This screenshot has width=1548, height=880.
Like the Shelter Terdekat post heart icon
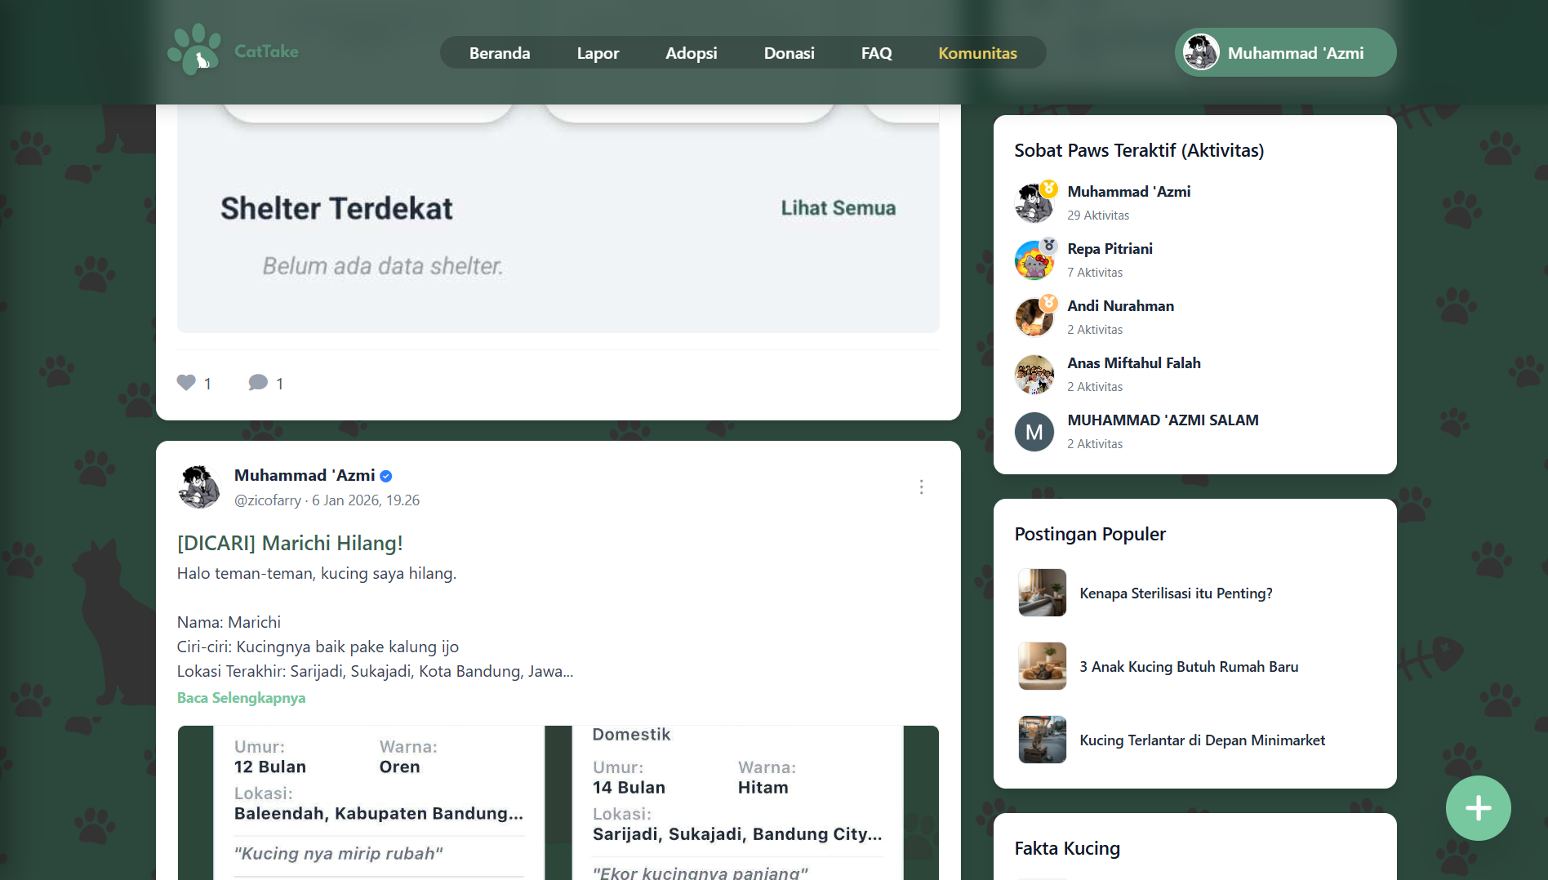click(186, 383)
